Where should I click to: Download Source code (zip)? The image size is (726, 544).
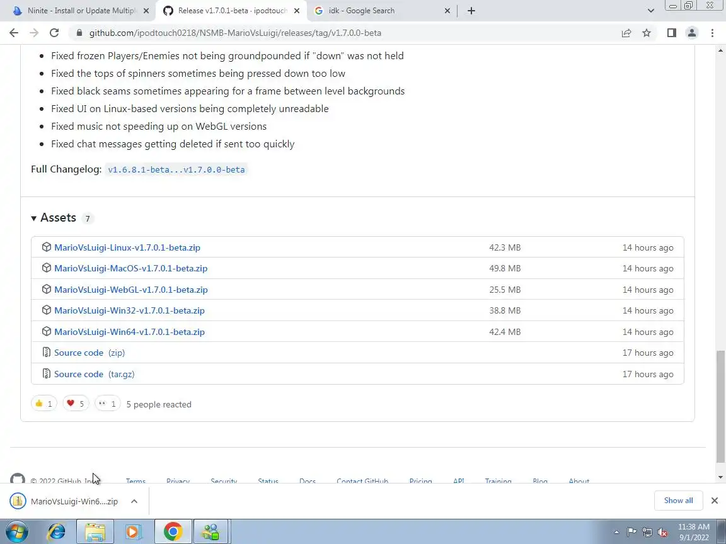click(x=89, y=353)
